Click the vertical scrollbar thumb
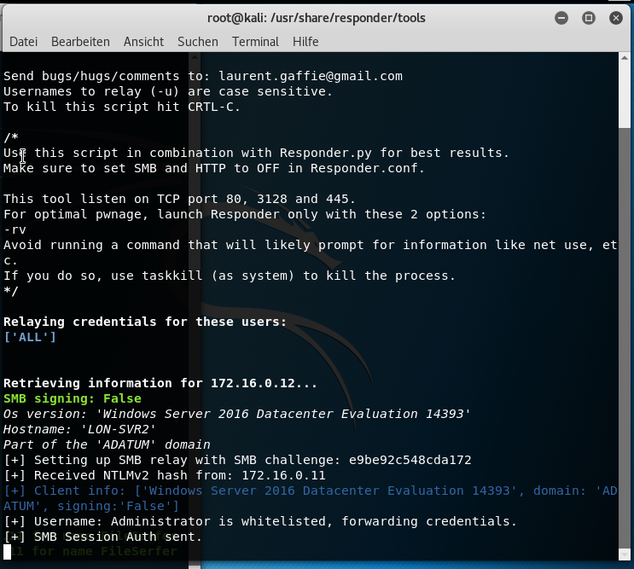The height and width of the screenshot is (569, 634). (625, 338)
